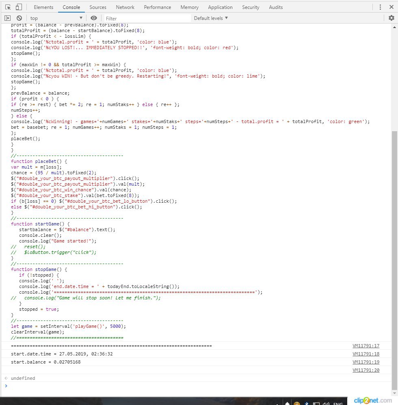Click the scrollbar down arrow
Viewport: 398px width, 405px height.
click(394, 393)
